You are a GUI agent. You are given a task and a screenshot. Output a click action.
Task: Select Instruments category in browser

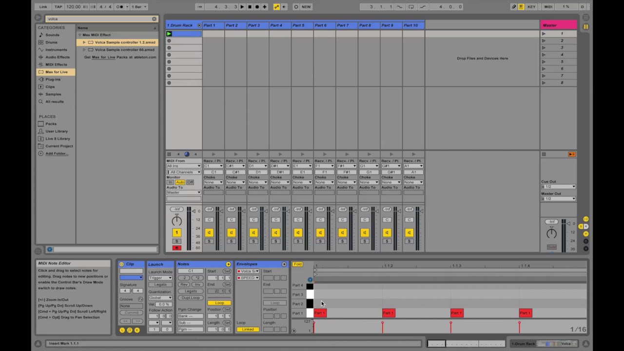(x=56, y=50)
